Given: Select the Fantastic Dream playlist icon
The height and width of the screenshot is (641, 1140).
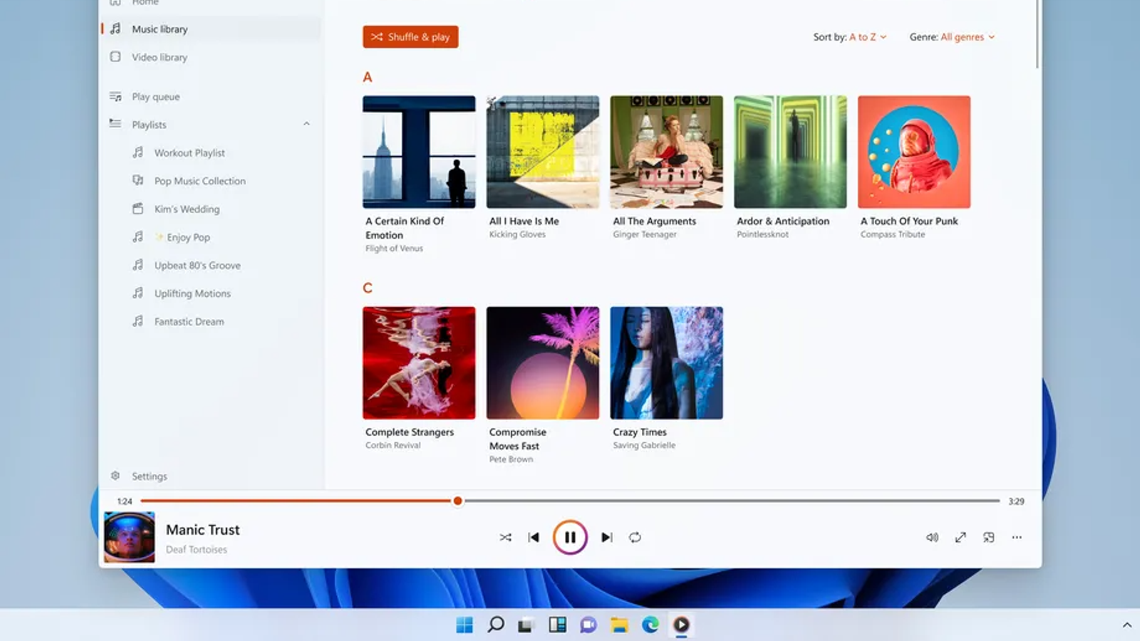Looking at the screenshot, I should [138, 321].
